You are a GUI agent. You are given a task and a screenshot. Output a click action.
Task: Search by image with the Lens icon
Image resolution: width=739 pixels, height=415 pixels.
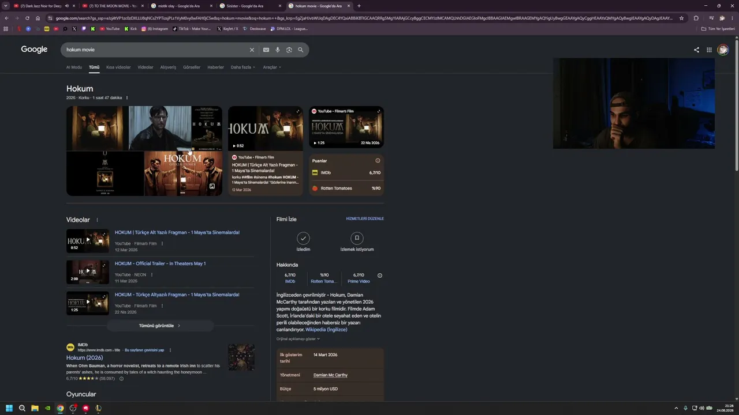pos(289,50)
